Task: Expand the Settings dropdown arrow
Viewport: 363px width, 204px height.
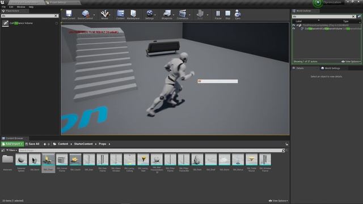Action: coord(155,15)
